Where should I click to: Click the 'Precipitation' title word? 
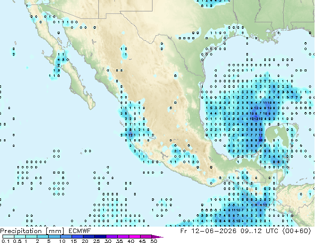tap(21, 231)
